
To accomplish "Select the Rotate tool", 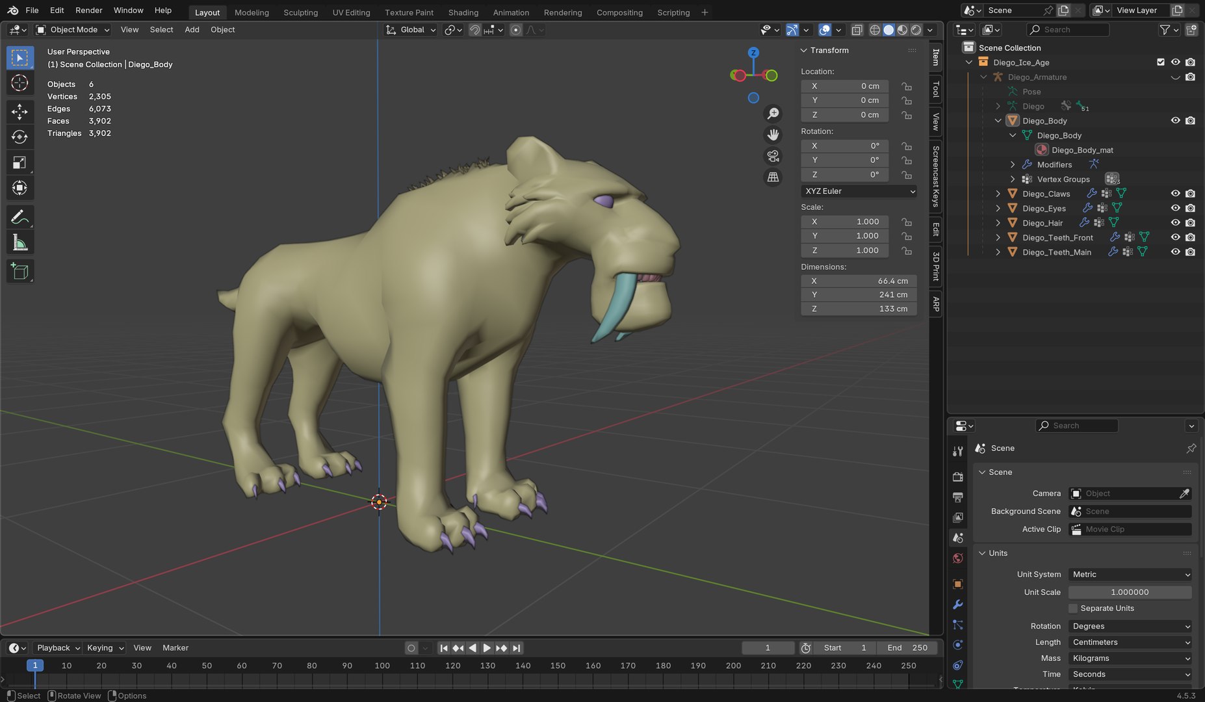I will (x=19, y=137).
